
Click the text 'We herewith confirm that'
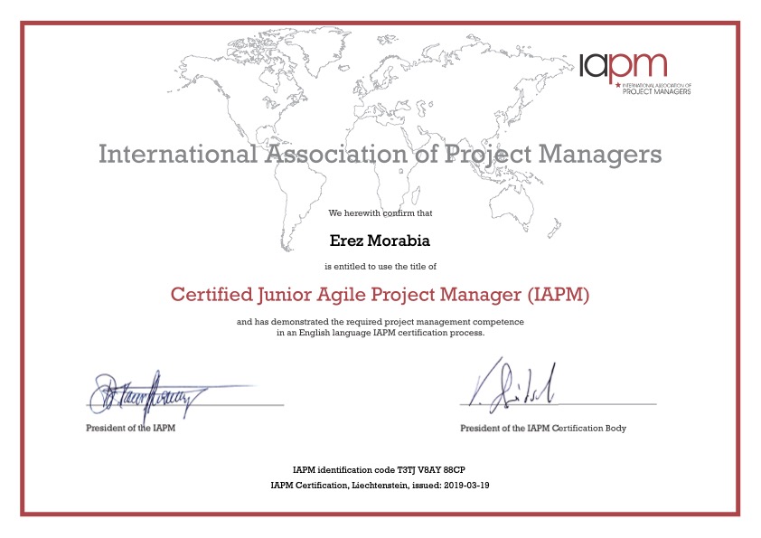pos(380,213)
